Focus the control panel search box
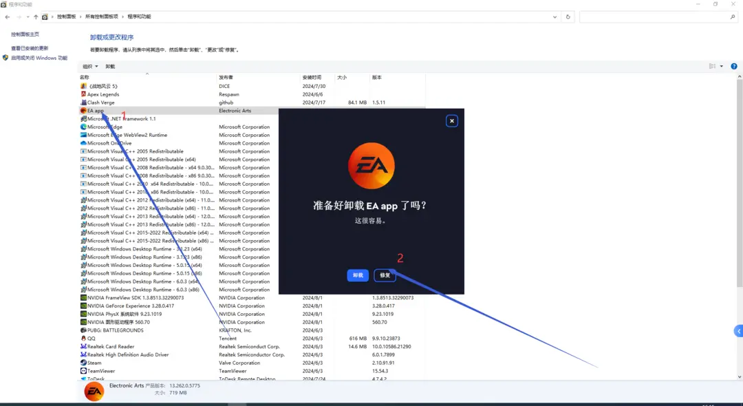This screenshot has height=406, width=743. [654, 17]
